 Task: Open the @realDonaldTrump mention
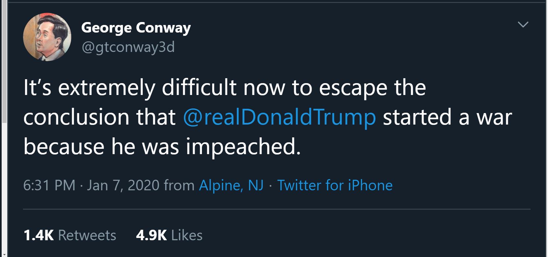pyautogui.click(x=279, y=117)
